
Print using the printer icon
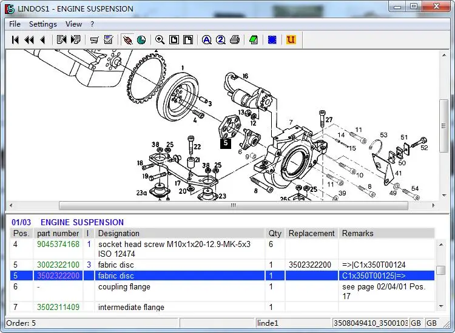pos(235,40)
